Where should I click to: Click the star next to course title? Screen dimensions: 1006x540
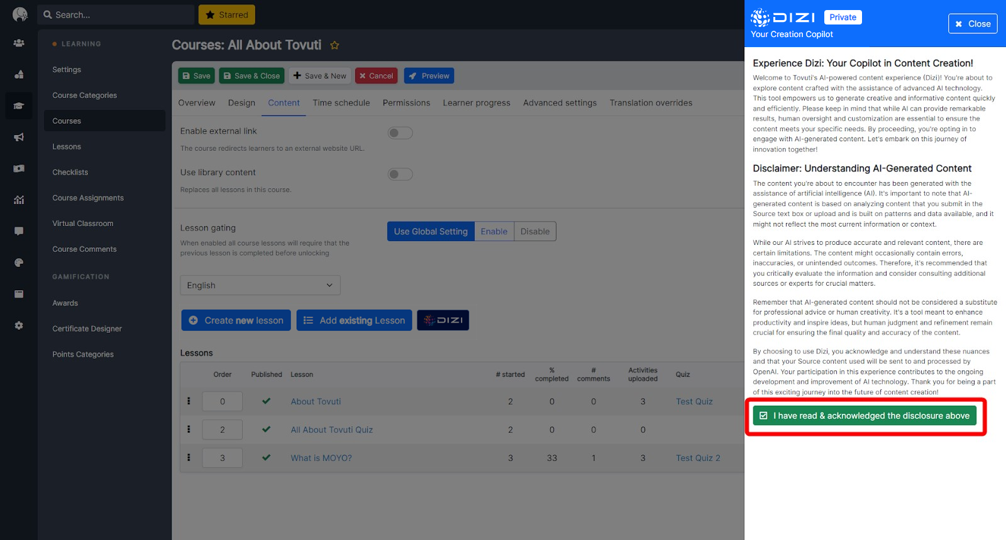334,45
